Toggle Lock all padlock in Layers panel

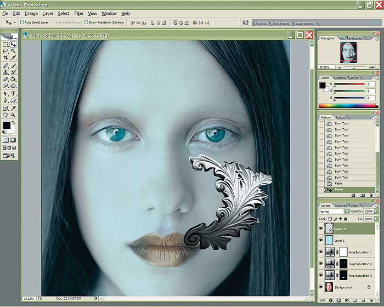coord(345,219)
